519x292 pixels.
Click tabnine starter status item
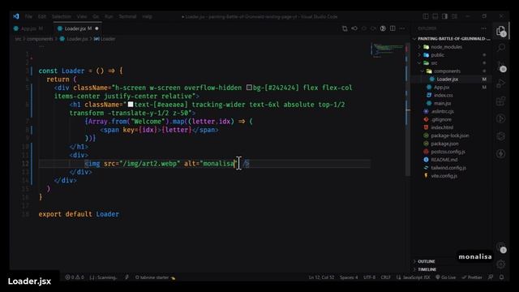(155, 277)
